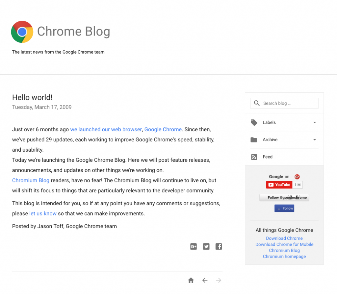Viewport: 337px width, 294px height.
Task: Subscribe via the YouTube button
Action: 279,185
